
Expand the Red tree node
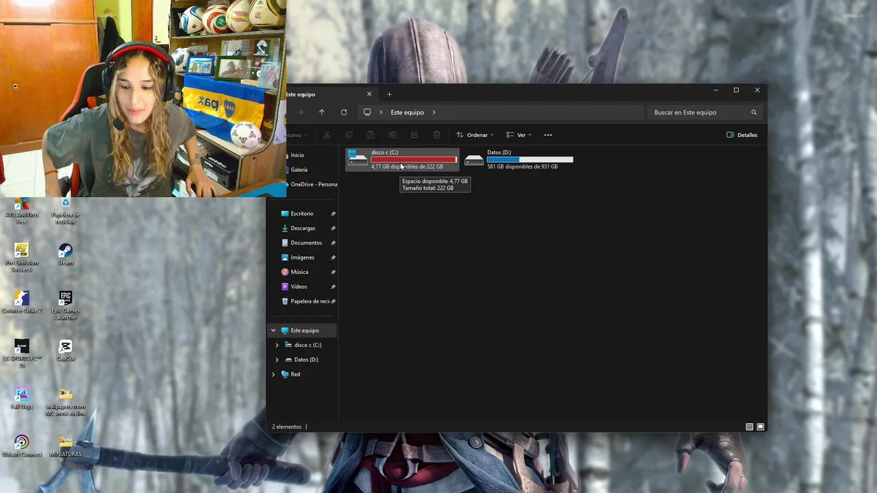point(273,375)
